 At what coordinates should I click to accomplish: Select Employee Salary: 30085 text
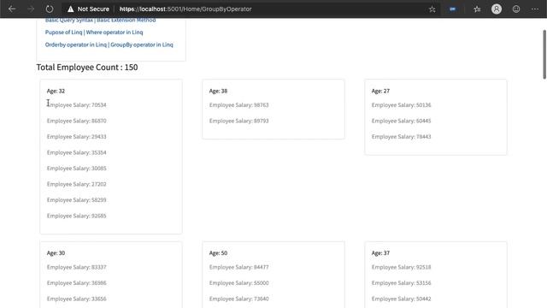tap(76, 169)
